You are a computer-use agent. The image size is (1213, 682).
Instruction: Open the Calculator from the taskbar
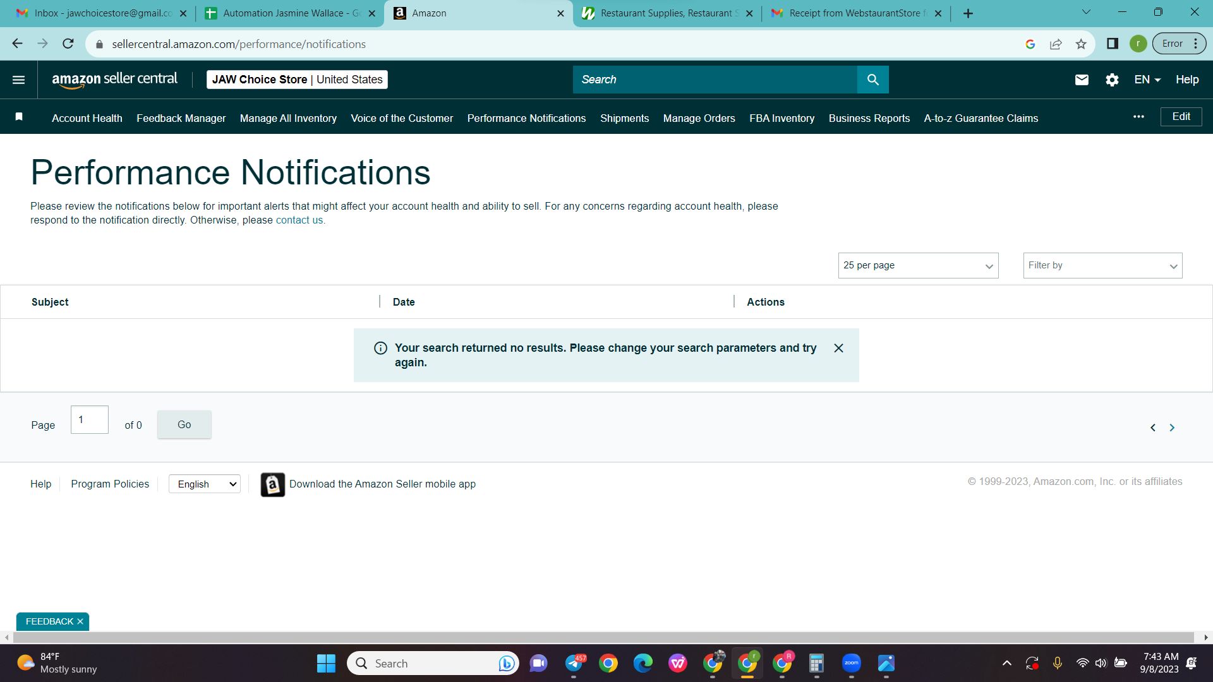coord(816,663)
